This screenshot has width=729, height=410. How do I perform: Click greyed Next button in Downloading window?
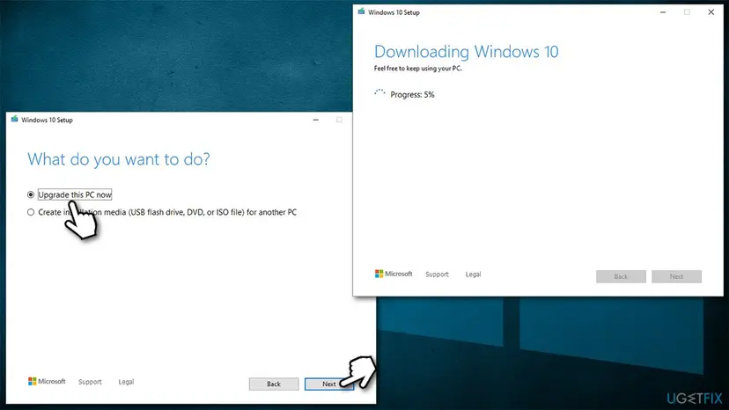(x=676, y=276)
